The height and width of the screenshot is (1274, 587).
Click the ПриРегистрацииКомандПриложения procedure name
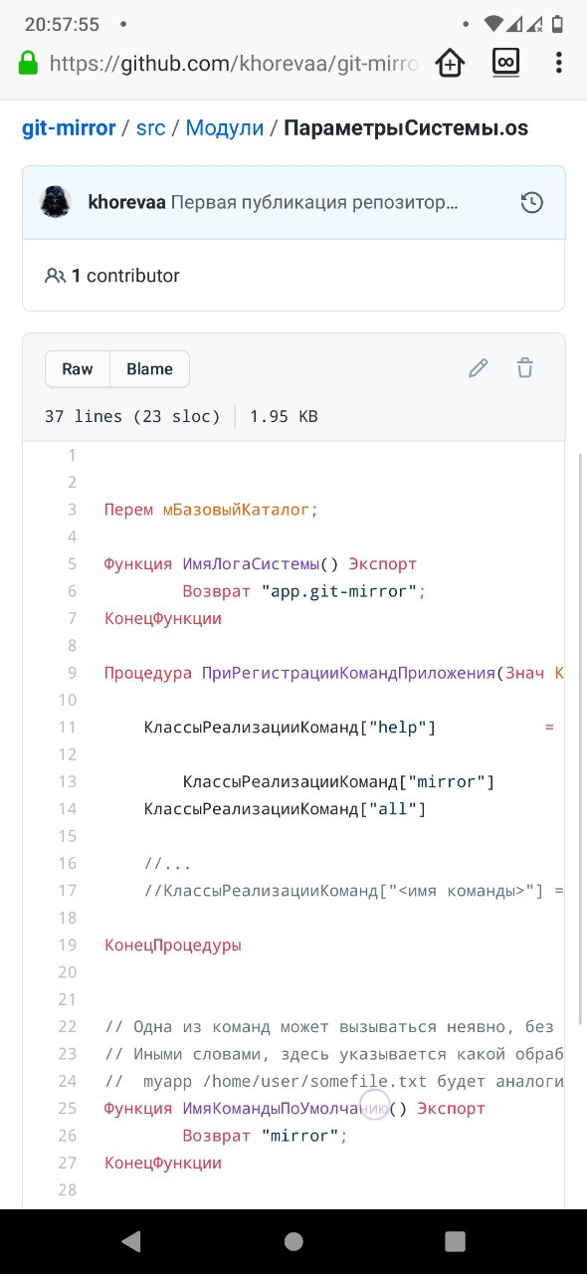click(x=348, y=673)
